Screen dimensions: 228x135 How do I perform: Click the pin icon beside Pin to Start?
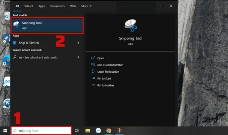pos(93,78)
